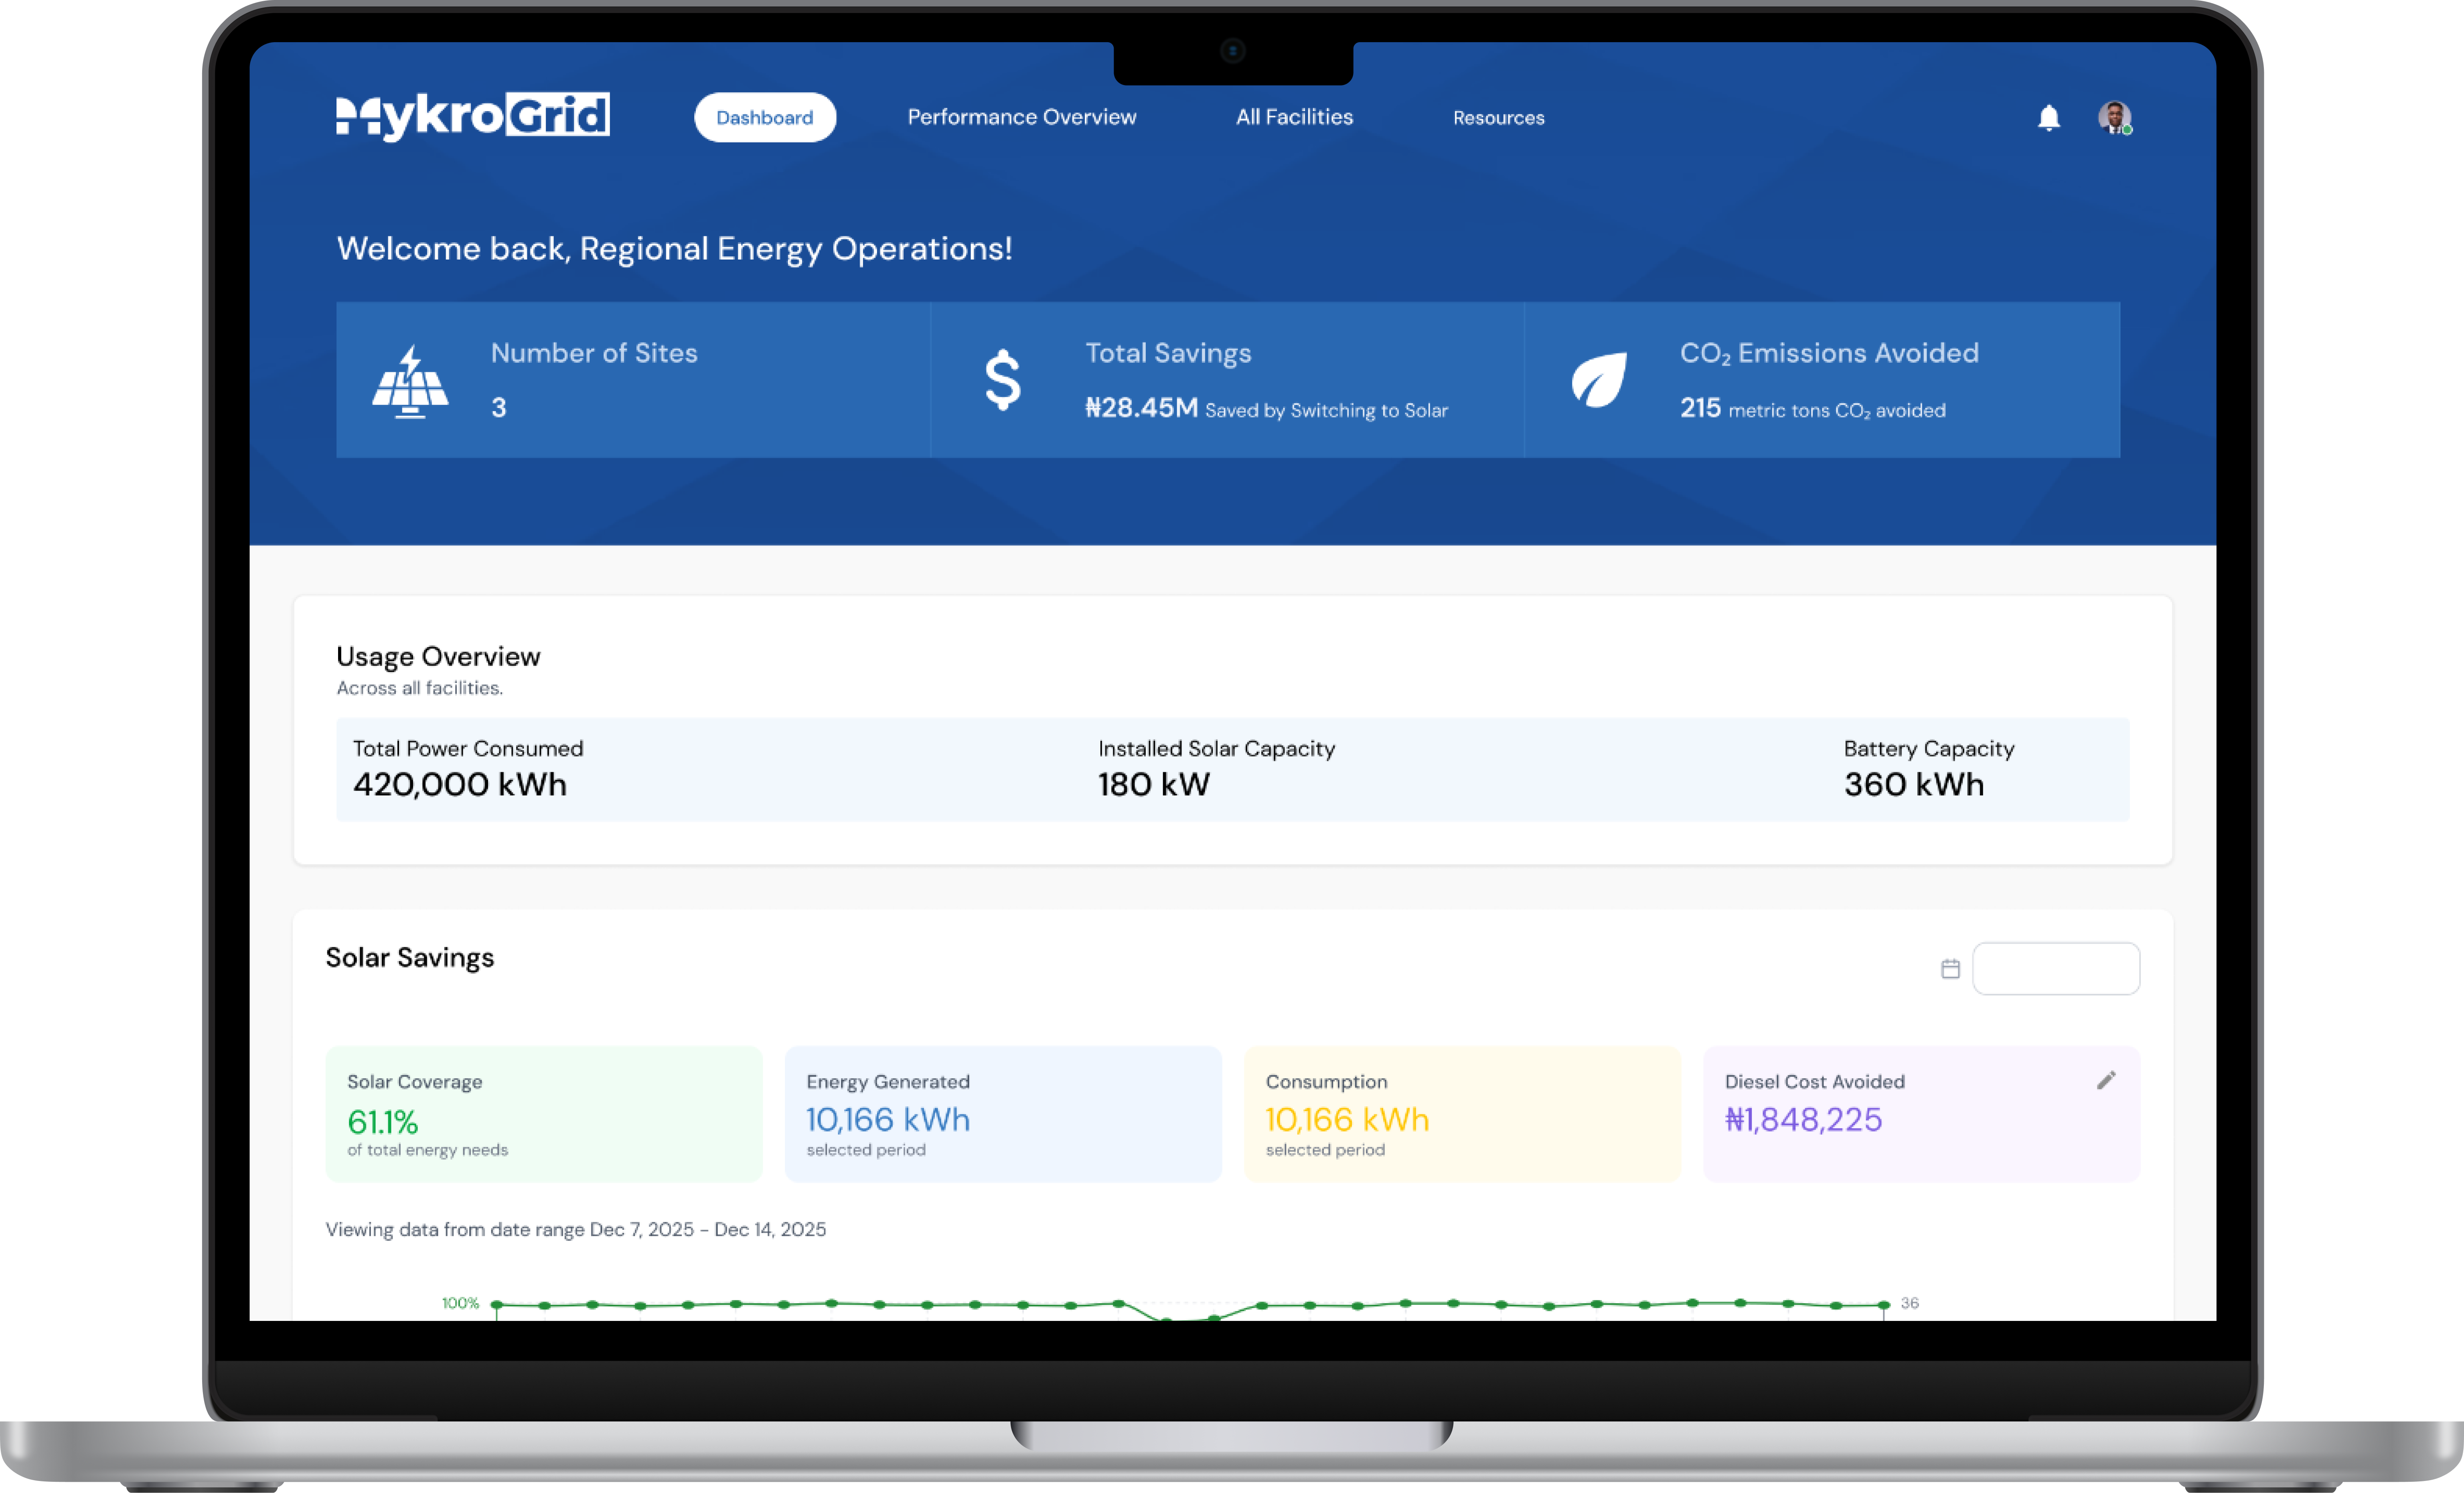Open All Facilities page
The height and width of the screenshot is (1493, 2464).
coord(1294,117)
